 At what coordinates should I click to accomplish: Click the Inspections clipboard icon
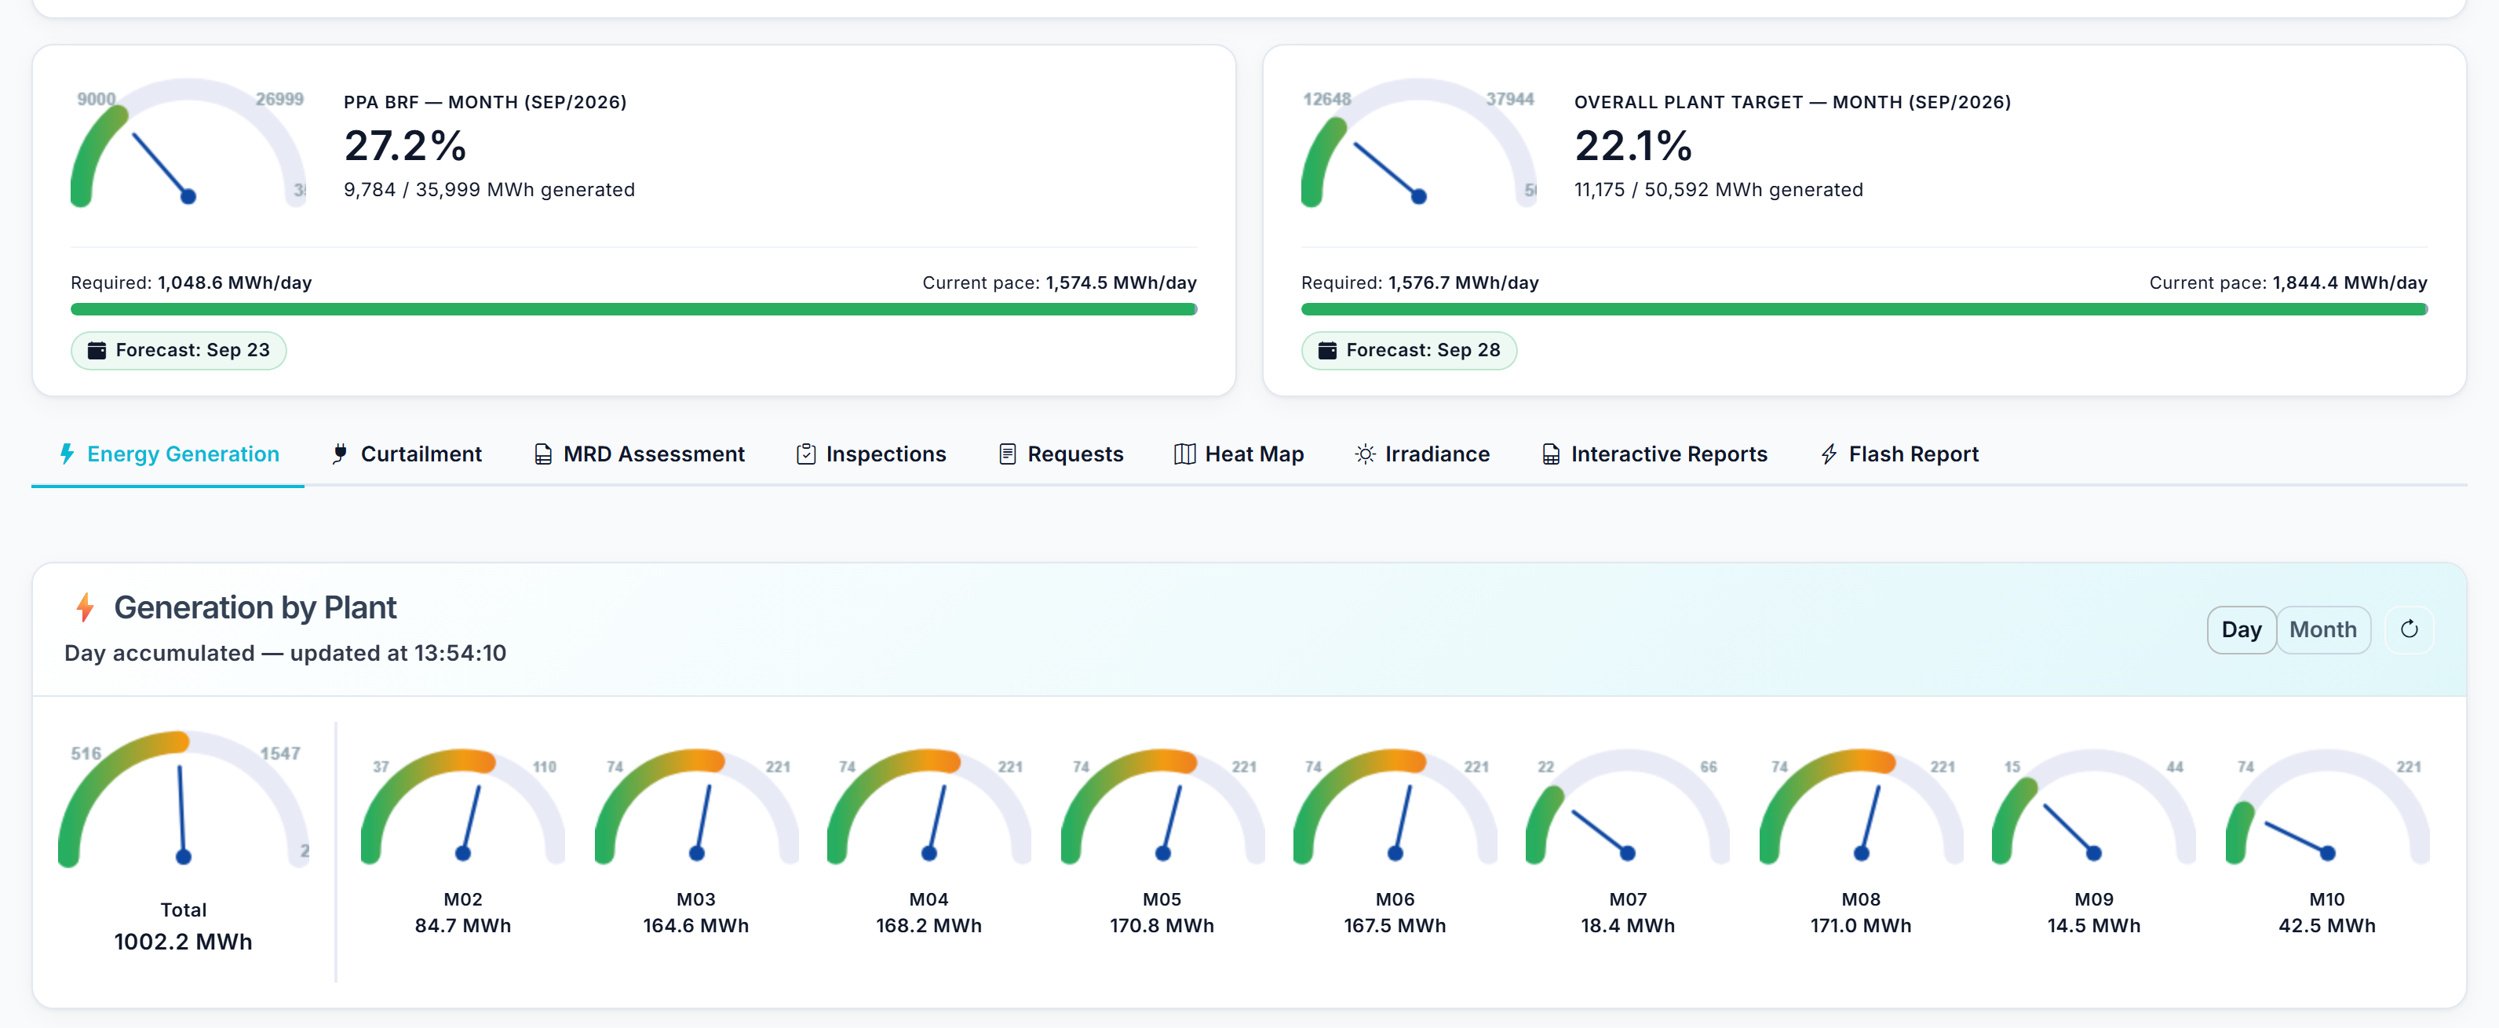(806, 454)
